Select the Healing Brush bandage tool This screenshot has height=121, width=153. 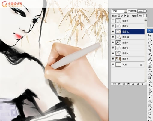pyautogui.click(x=150, y=59)
